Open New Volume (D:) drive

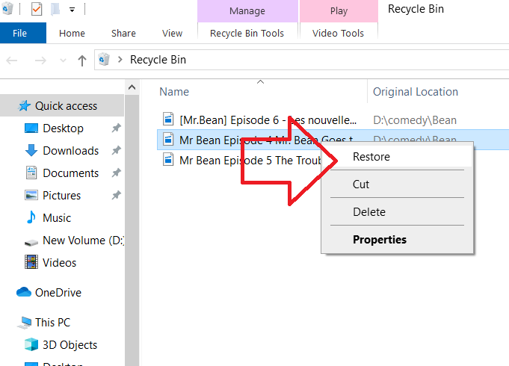(x=84, y=241)
